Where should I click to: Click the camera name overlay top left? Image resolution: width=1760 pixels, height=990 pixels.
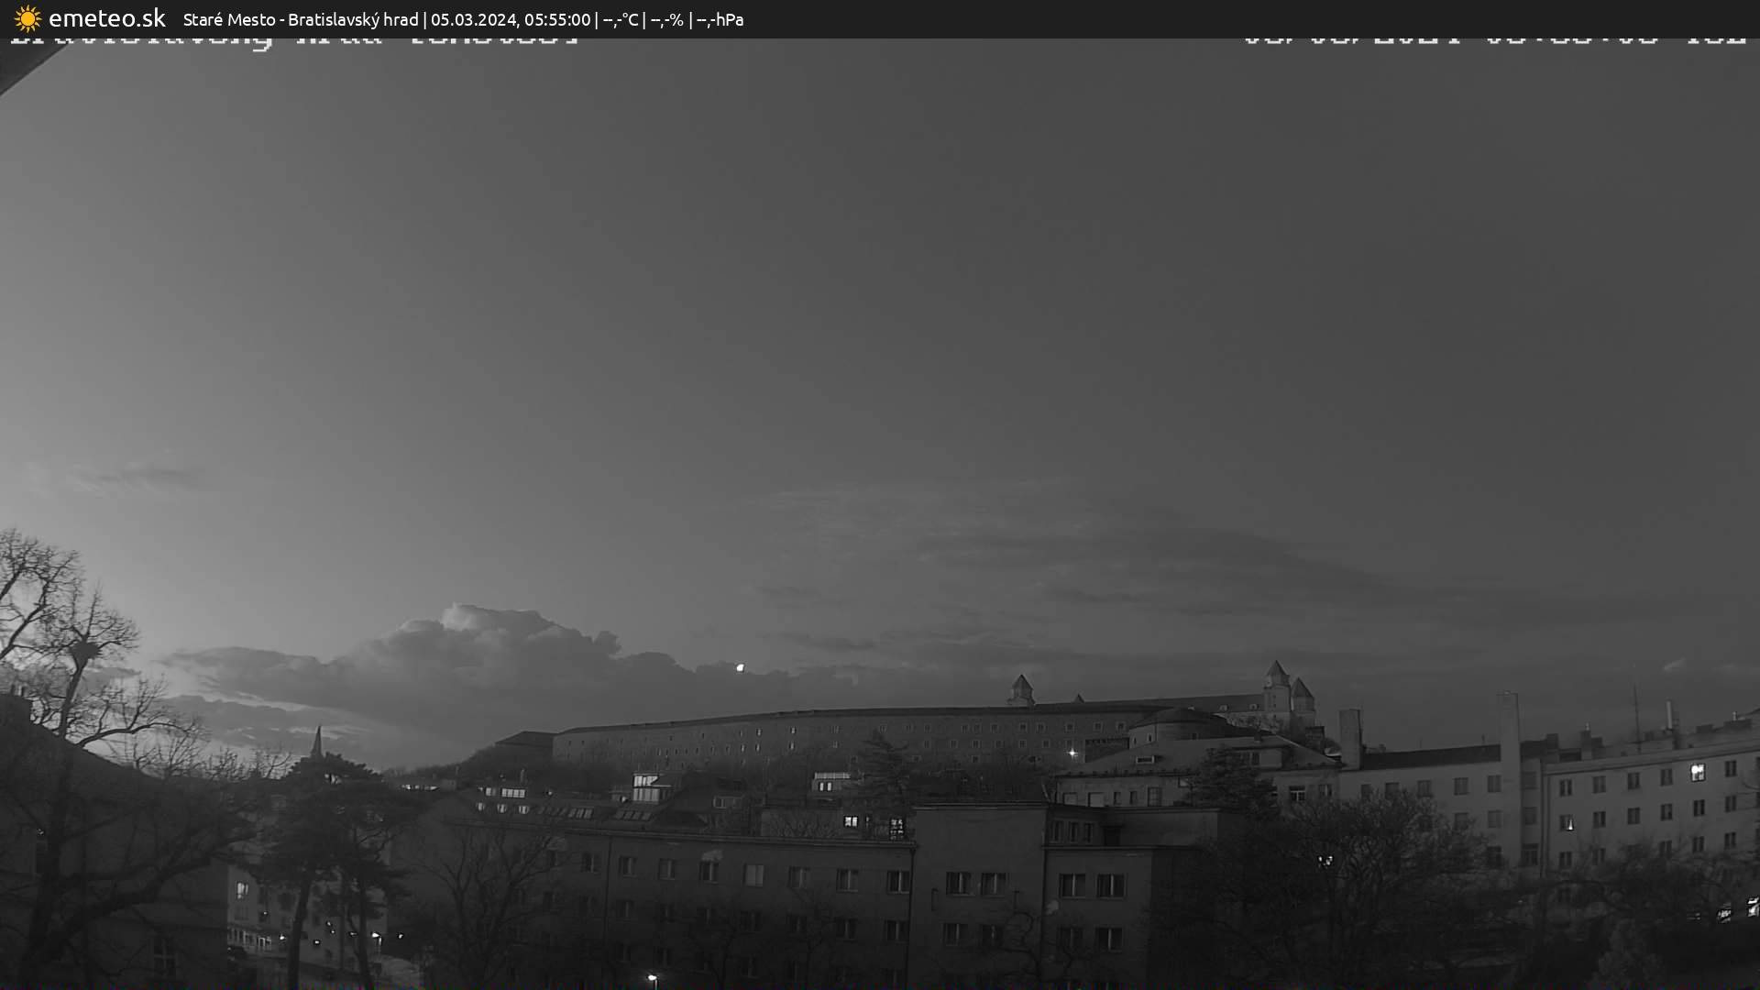(x=293, y=40)
